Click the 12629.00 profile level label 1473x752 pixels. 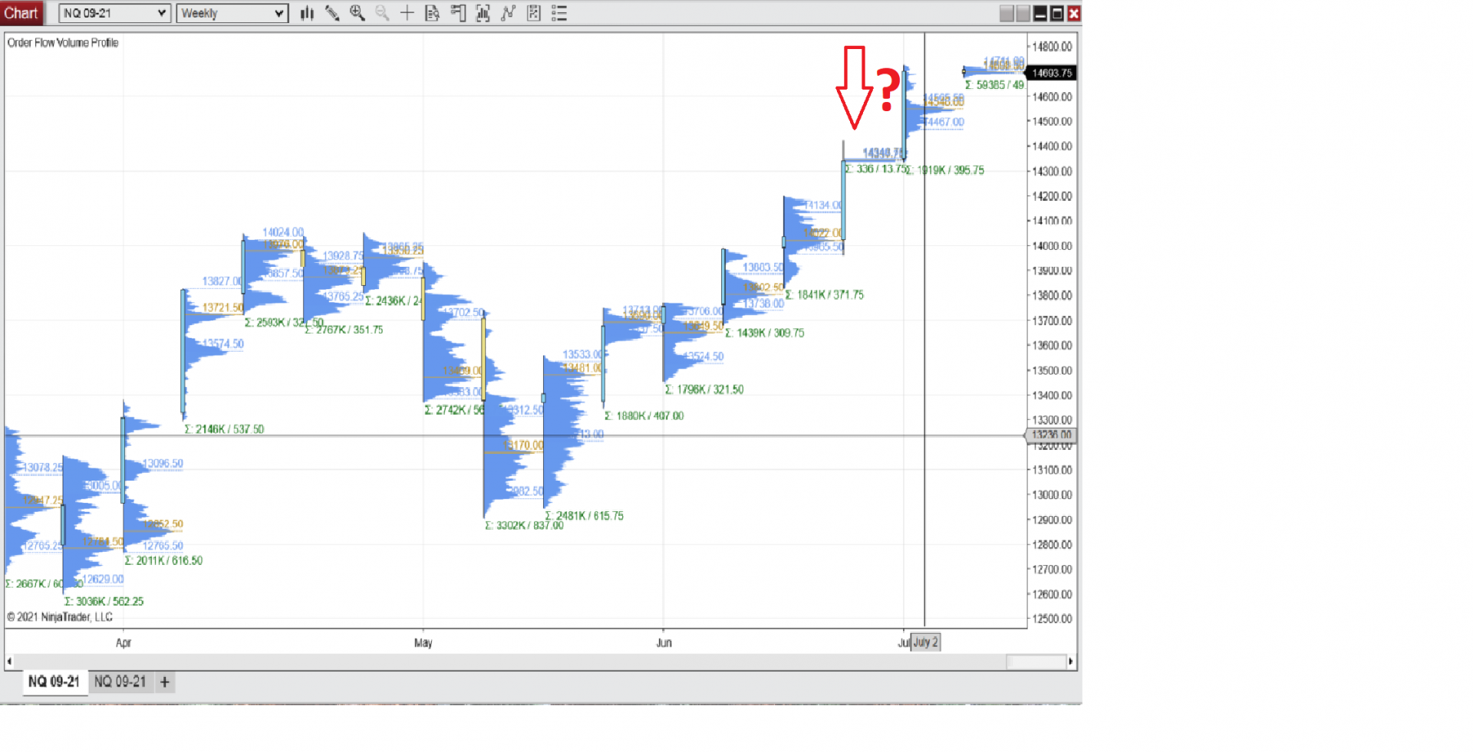pyautogui.click(x=103, y=580)
